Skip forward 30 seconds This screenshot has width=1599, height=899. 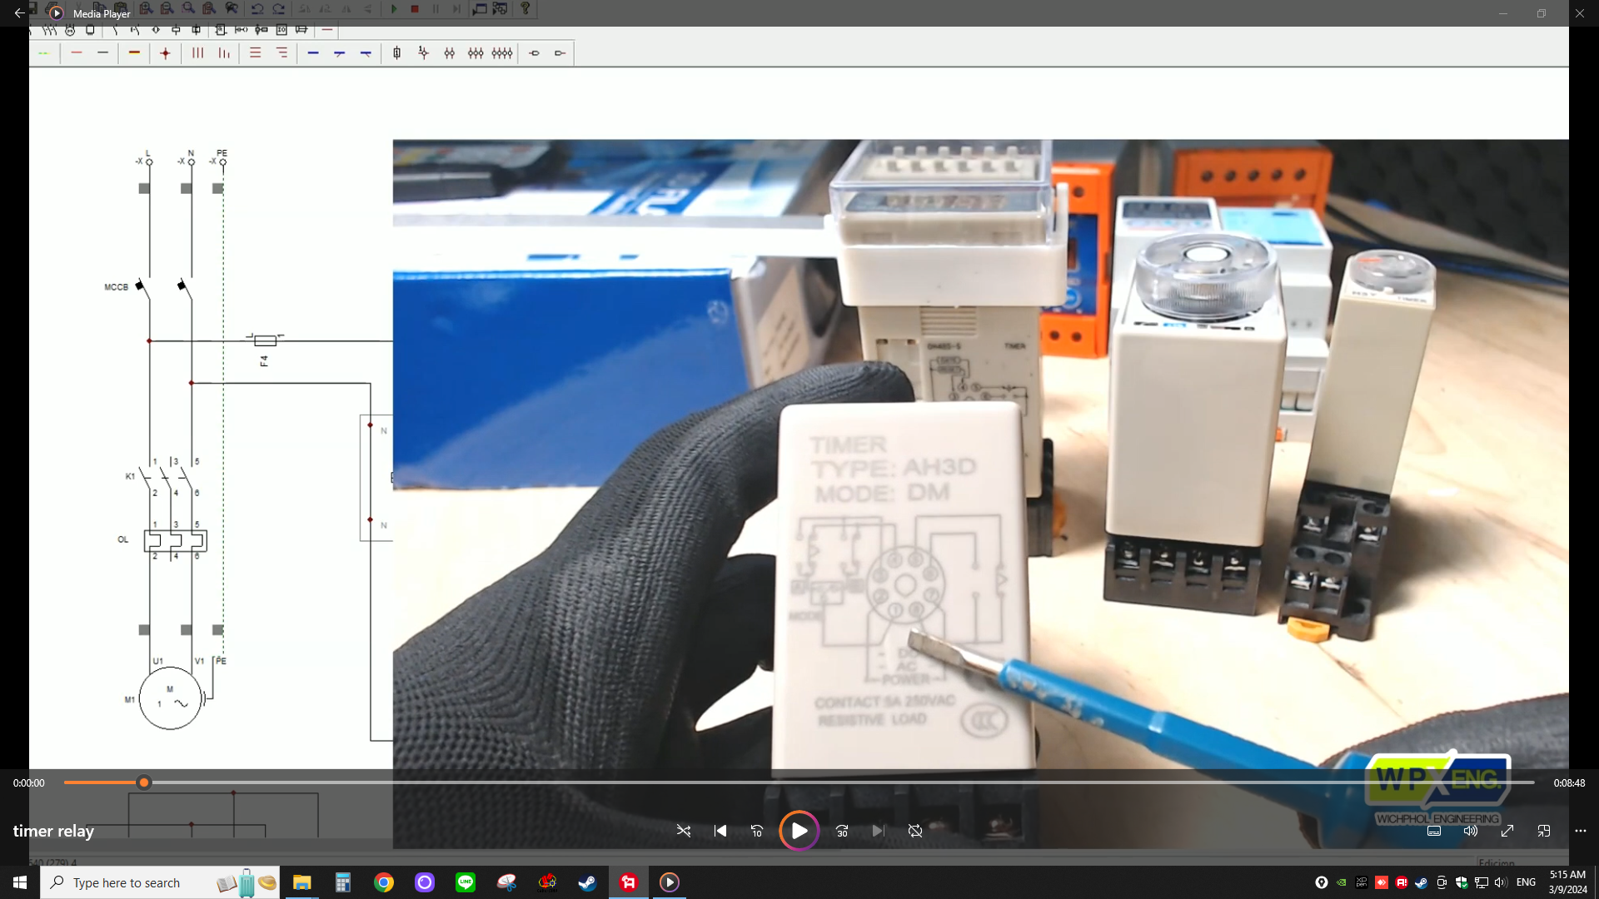pos(842,831)
